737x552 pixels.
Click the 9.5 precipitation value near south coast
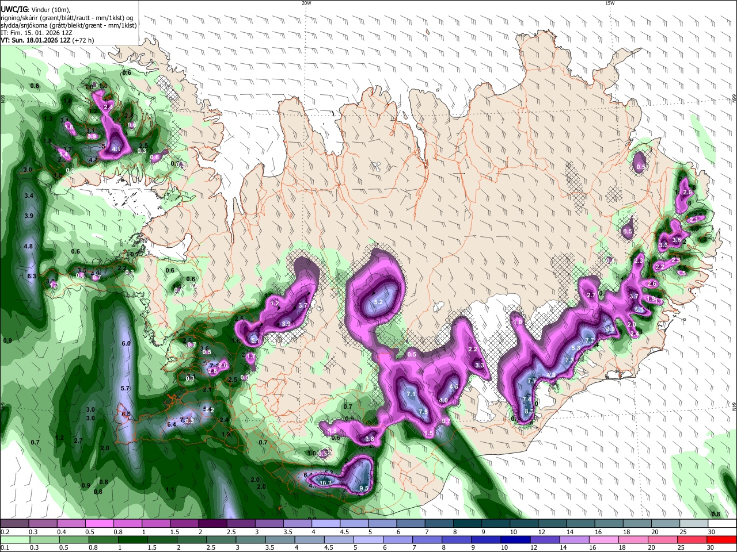click(x=364, y=488)
